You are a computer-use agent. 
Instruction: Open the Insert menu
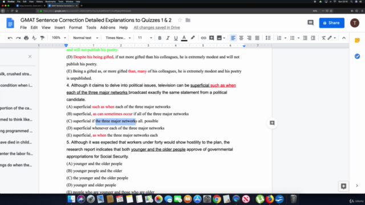(59, 27)
